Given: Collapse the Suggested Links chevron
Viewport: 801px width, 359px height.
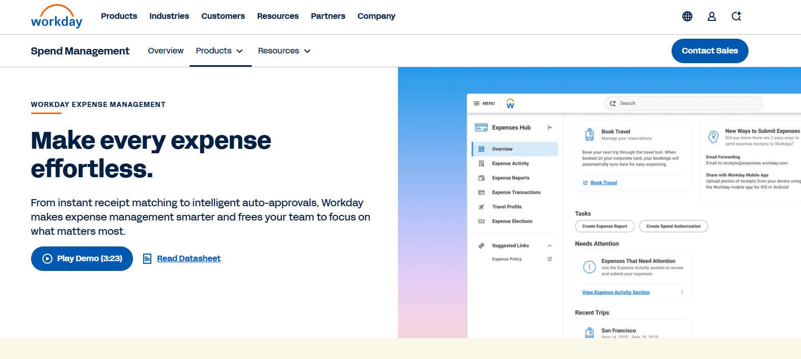Looking at the screenshot, I should pos(550,246).
